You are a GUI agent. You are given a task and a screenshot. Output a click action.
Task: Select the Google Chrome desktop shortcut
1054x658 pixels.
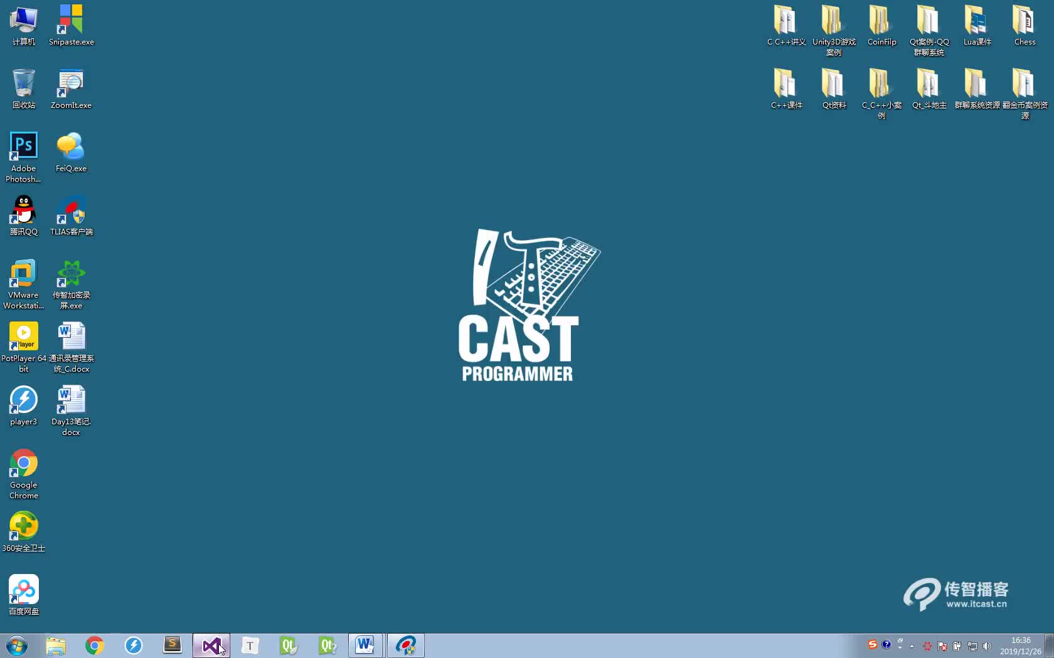click(24, 474)
